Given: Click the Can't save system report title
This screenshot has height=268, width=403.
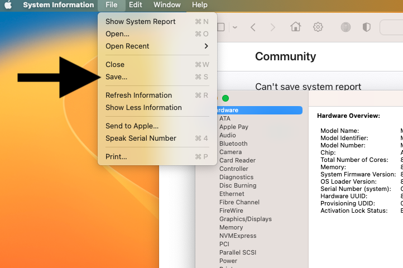Looking at the screenshot, I should [308, 87].
